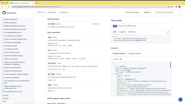The width and height of the screenshot is (185, 104).
Task: Select the Response schema tab
Action: coord(135,53)
